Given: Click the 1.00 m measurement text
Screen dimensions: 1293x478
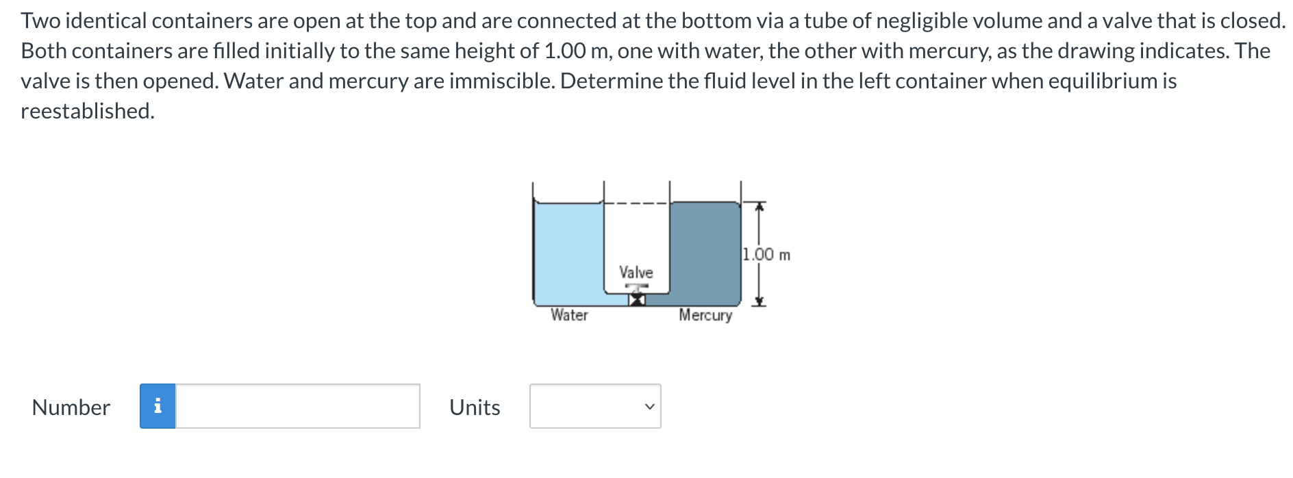Looking at the screenshot, I should coord(767,254).
